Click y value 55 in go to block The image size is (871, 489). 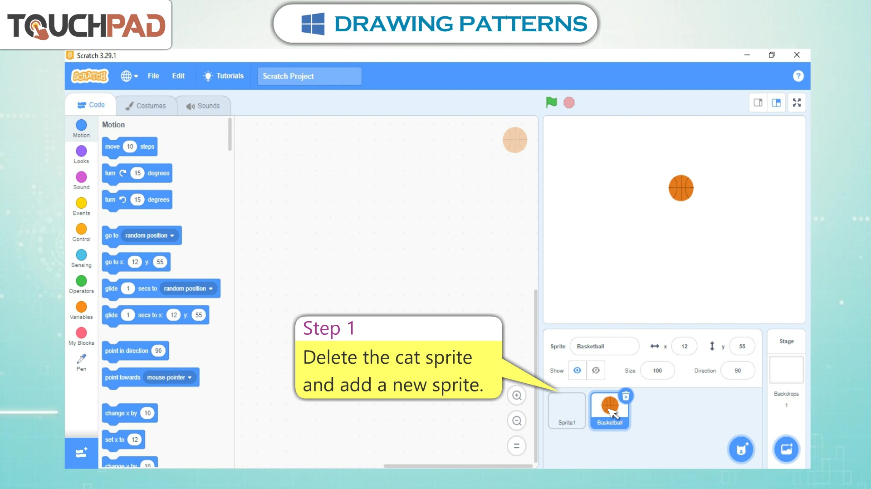[160, 262]
